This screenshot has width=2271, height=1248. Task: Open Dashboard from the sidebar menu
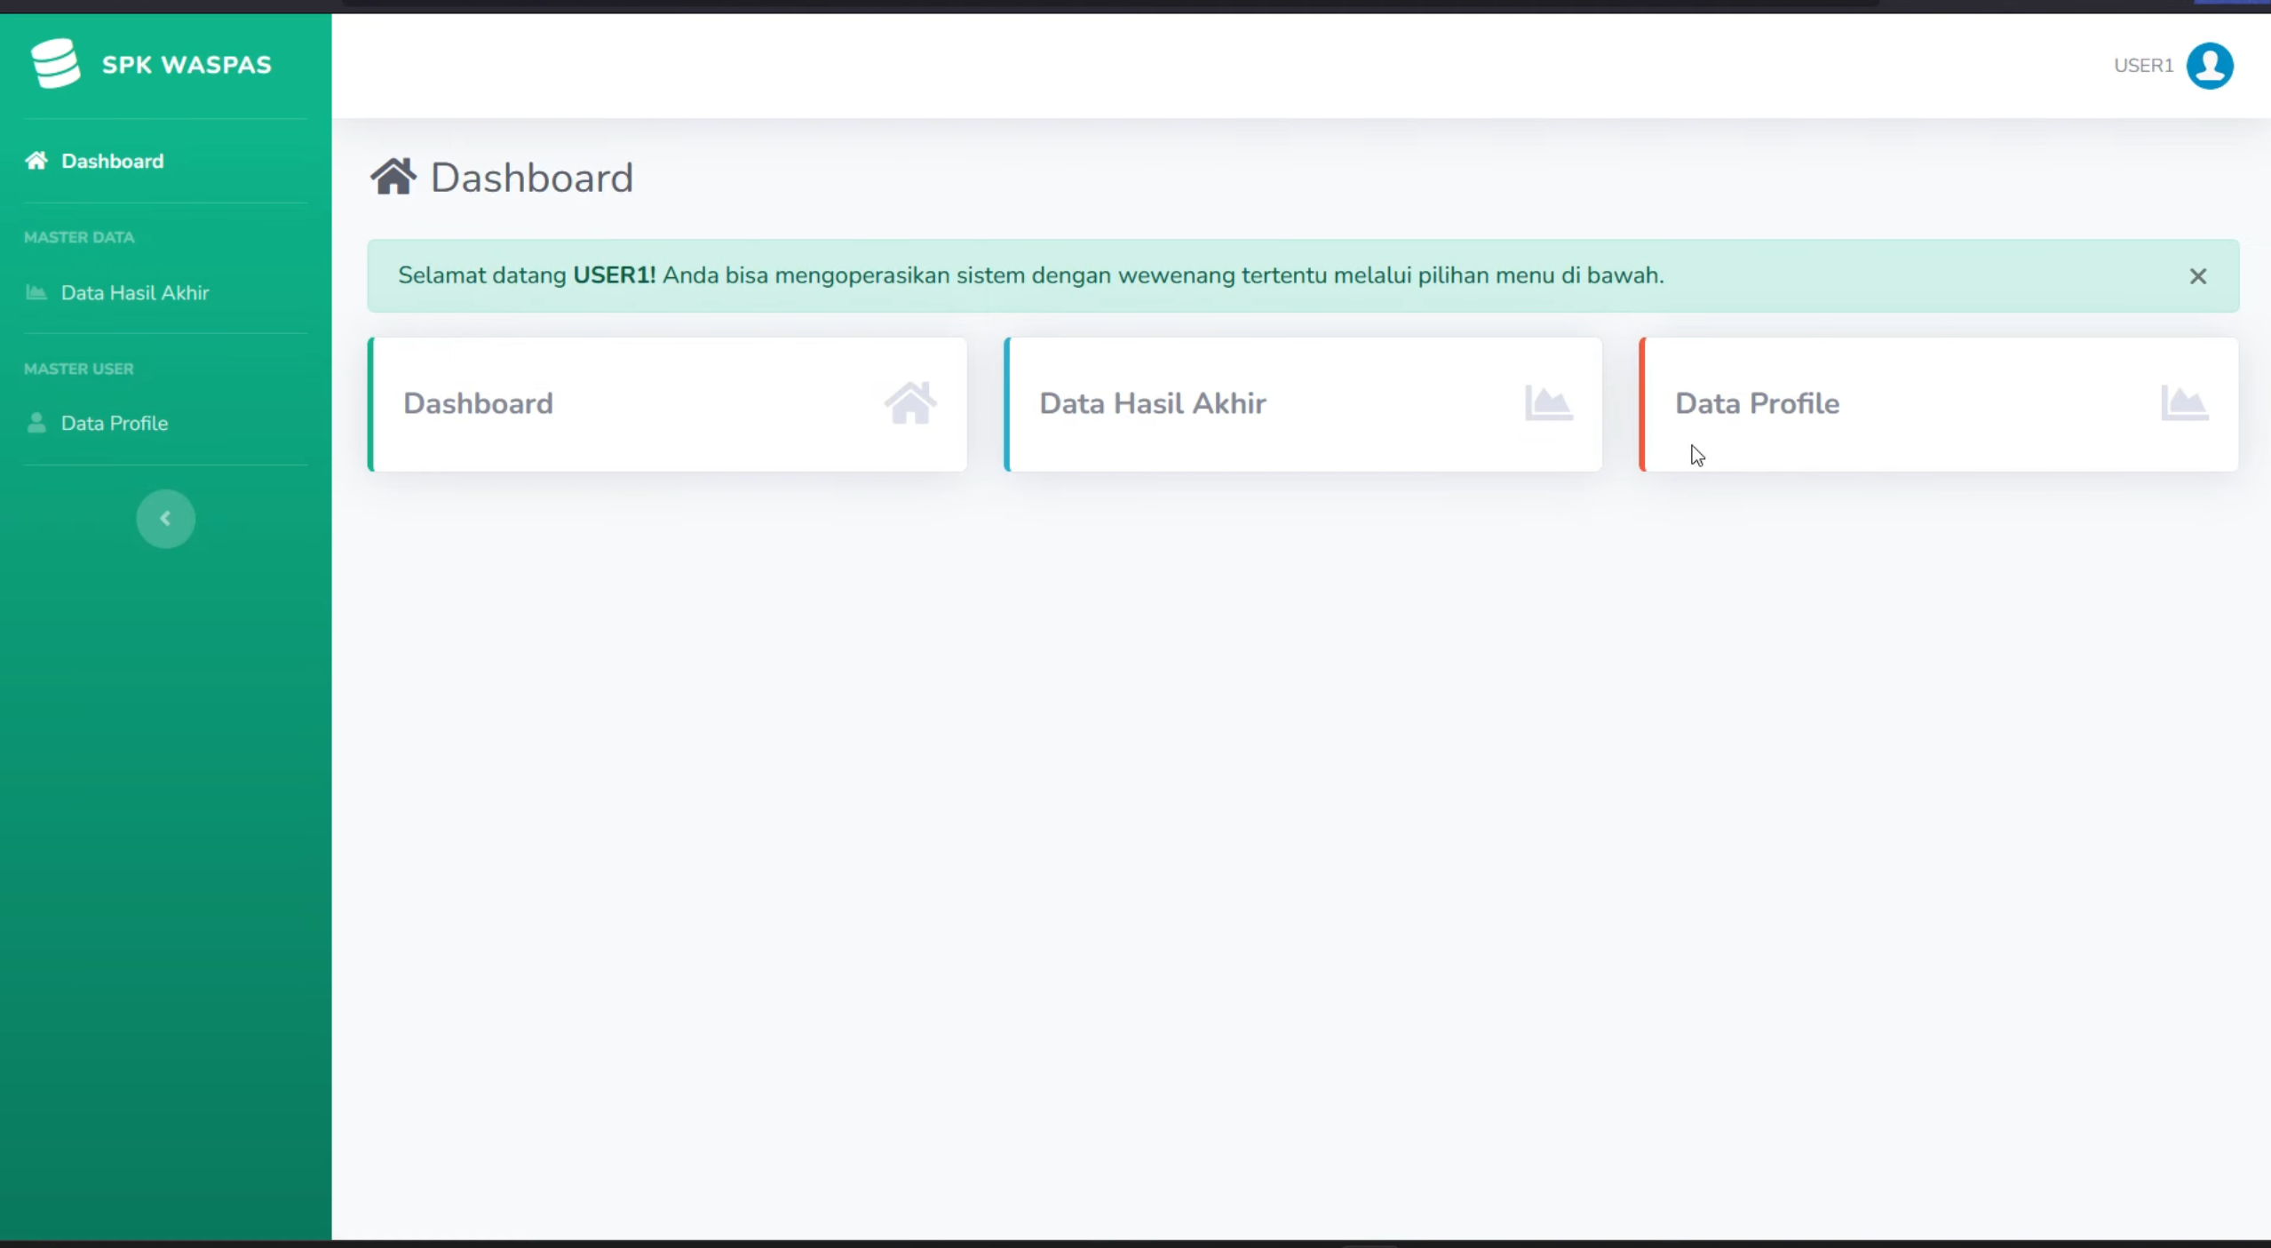112,162
